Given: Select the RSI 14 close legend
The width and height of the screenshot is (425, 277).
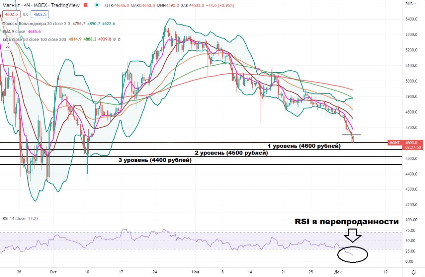Looking at the screenshot, I should pyautogui.click(x=14, y=218).
